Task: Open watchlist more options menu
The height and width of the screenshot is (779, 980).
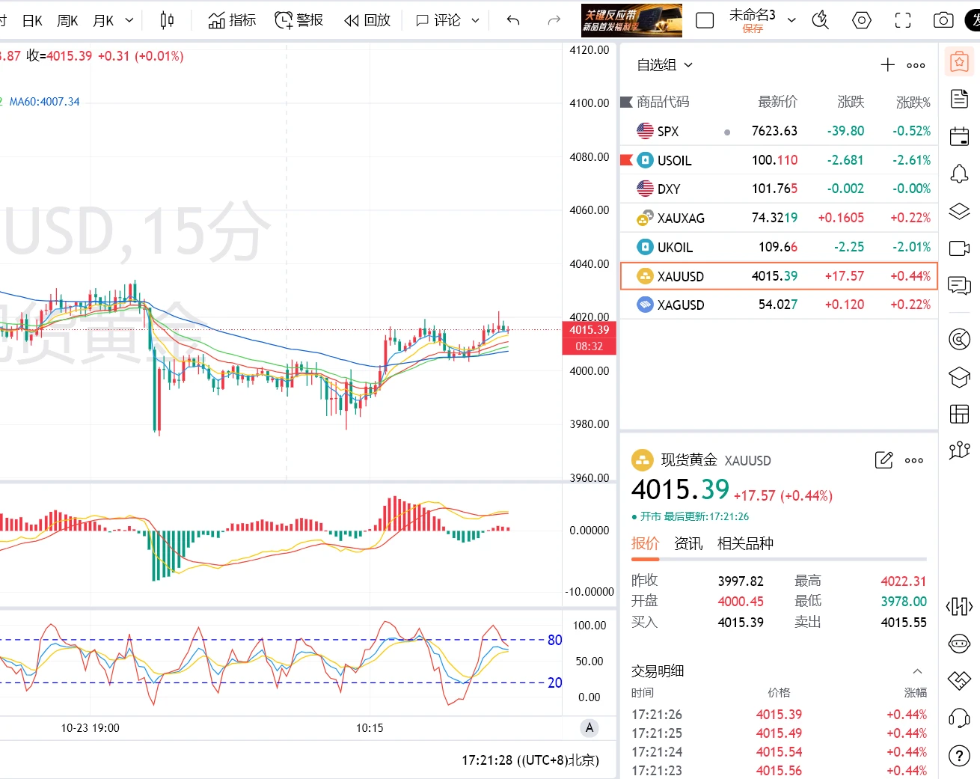Action: tap(916, 65)
